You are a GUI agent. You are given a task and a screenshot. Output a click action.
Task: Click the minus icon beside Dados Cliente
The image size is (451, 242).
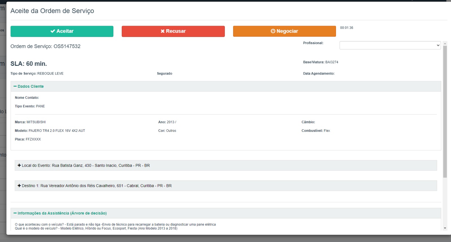(x=15, y=86)
